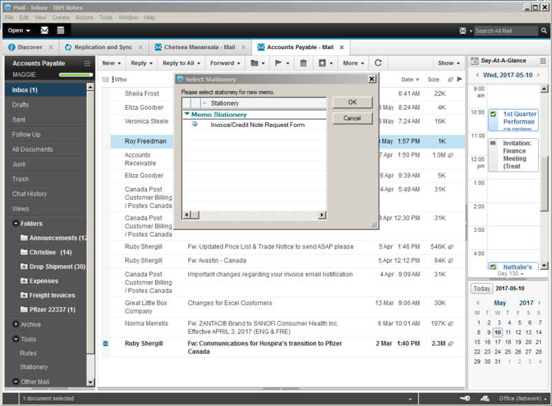This screenshot has height=406, width=552.
Task: Close the Discover tab
Action: (51, 47)
